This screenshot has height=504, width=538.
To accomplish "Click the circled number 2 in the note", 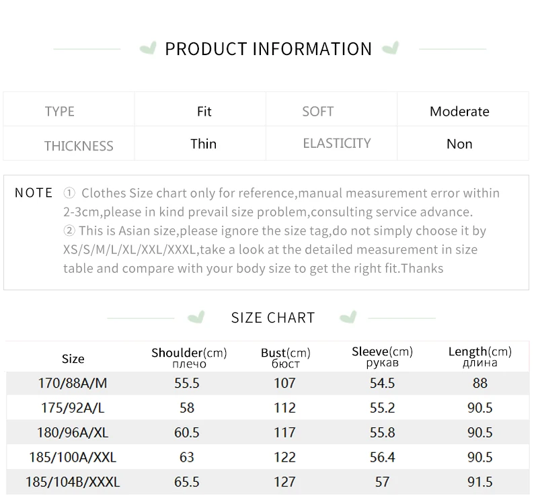I will point(69,230).
